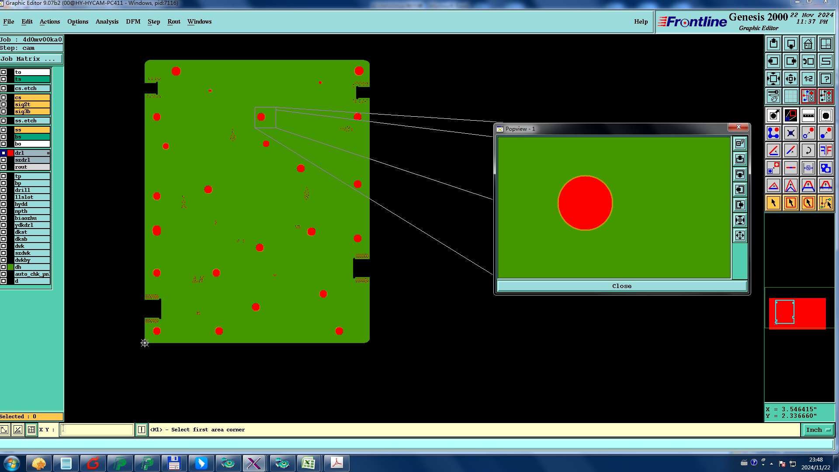Open the DFM menu

pos(133,21)
